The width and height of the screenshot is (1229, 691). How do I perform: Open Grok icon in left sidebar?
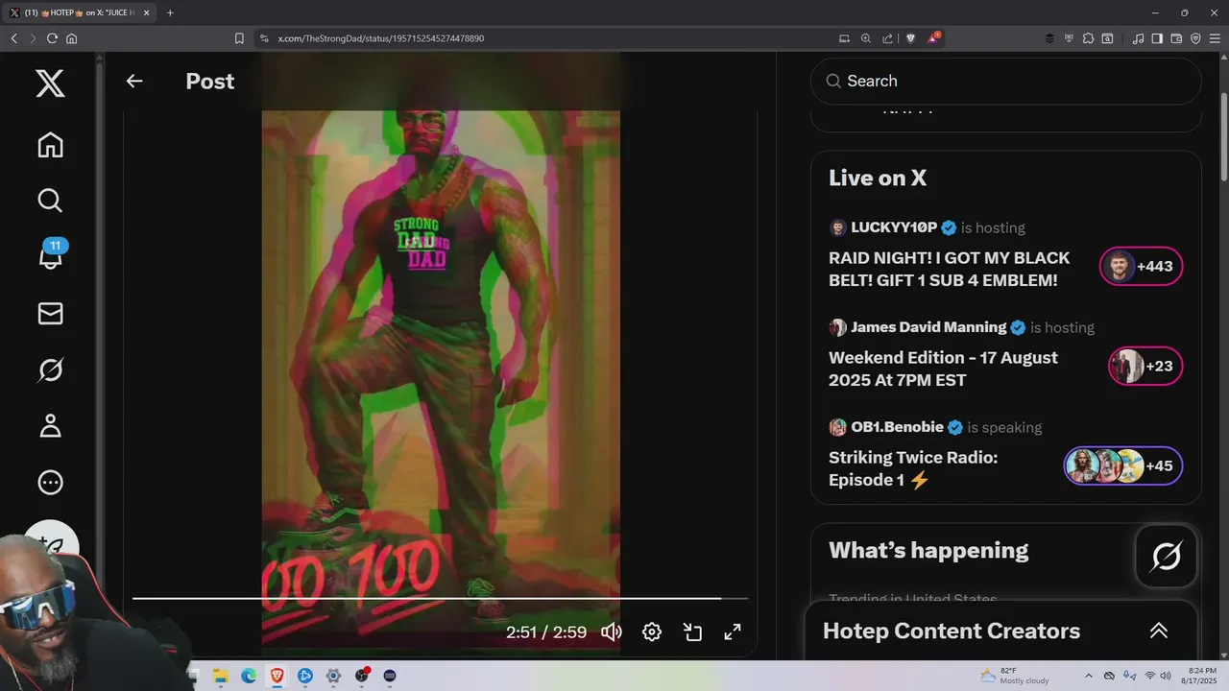pyautogui.click(x=50, y=369)
